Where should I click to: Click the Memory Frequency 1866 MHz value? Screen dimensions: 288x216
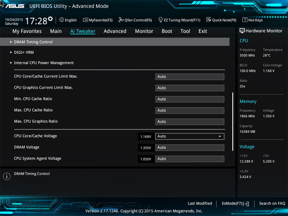point(247,116)
